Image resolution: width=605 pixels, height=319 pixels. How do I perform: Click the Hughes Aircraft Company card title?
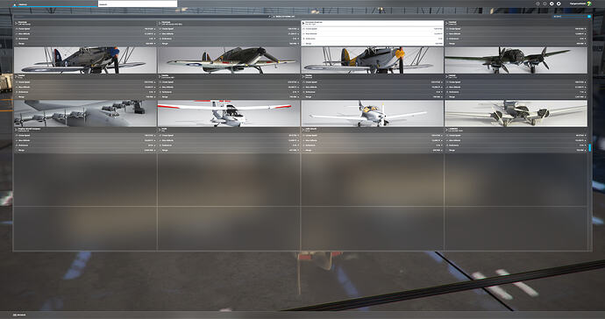pos(29,129)
